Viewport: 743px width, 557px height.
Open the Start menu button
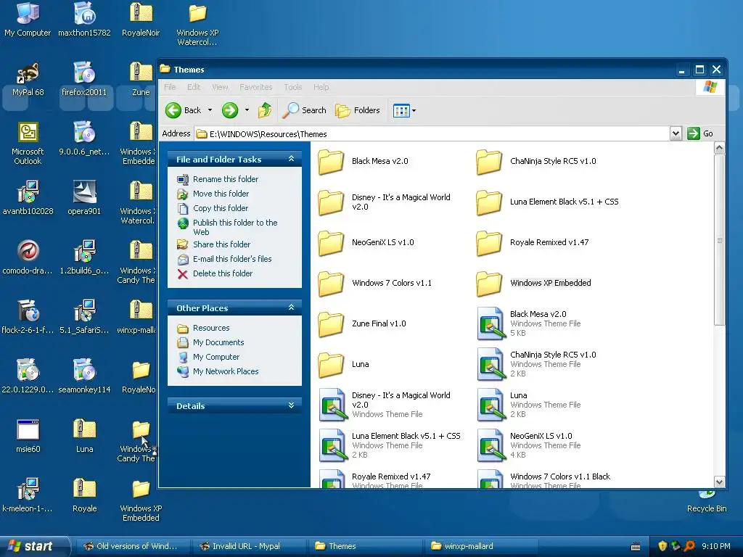click(x=34, y=546)
